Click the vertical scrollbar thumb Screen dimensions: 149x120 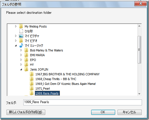139,49
